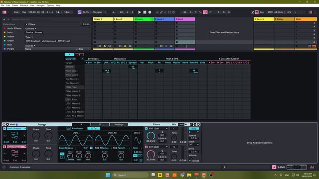The width and height of the screenshot is (319, 179).
Task: Select the LFO 1 Rate modulation target
Action: [x=71, y=99]
